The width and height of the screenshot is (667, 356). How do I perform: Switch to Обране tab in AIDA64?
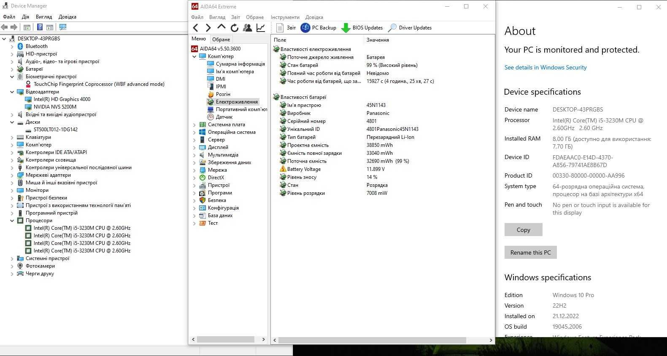(221, 40)
